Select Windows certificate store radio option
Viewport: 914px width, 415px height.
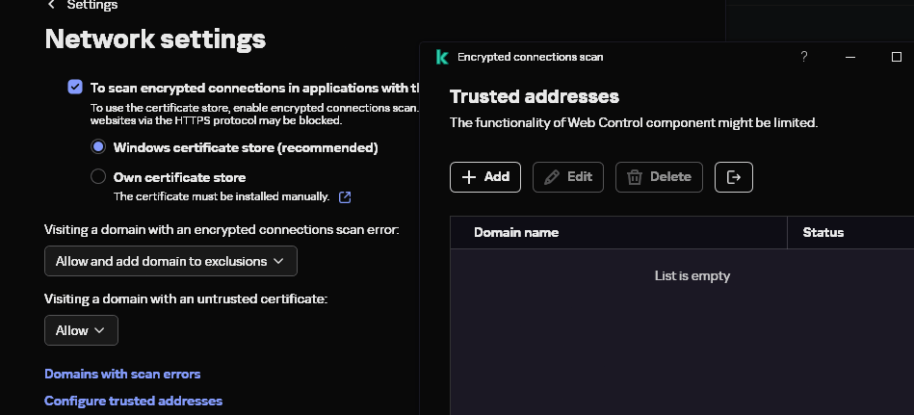click(x=98, y=147)
